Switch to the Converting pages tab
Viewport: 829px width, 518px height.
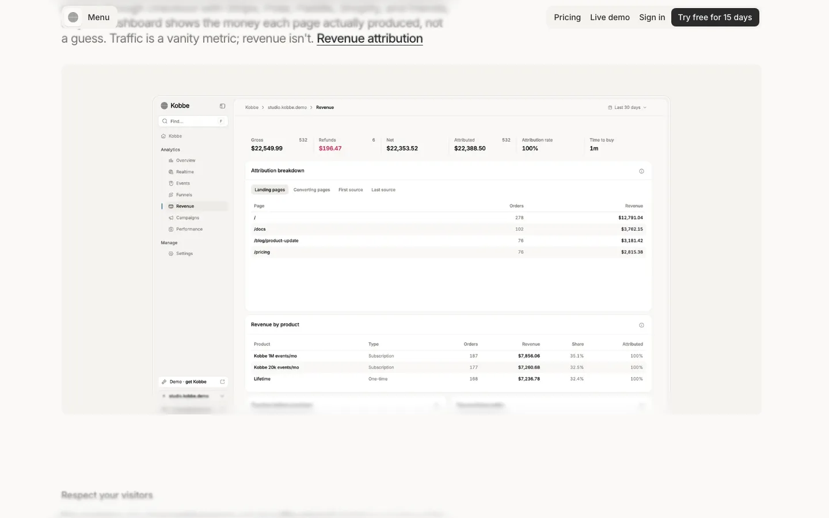[x=311, y=190]
